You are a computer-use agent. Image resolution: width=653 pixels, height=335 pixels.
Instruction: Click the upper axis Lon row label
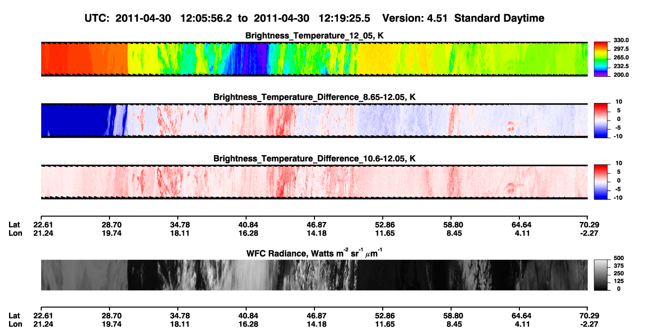(15, 233)
